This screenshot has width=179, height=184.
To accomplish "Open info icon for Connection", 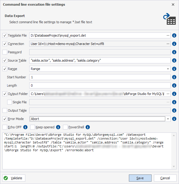I will coord(174,44).
